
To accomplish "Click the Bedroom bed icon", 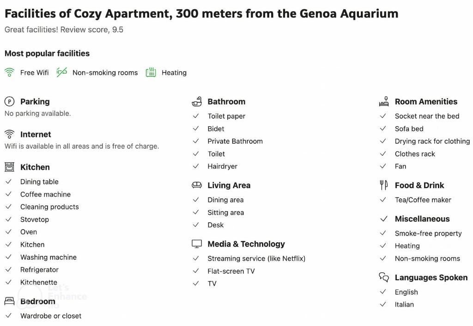I will 9,301.
